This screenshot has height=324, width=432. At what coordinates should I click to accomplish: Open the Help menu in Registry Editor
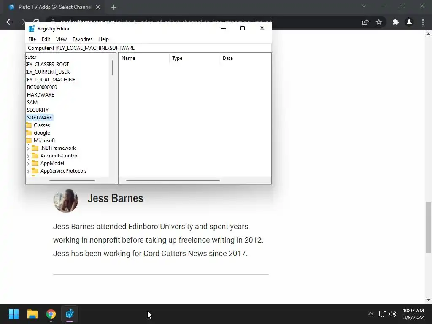(x=103, y=39)
